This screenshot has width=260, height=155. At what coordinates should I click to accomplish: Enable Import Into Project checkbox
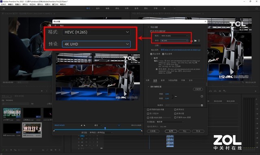point(148,114)
